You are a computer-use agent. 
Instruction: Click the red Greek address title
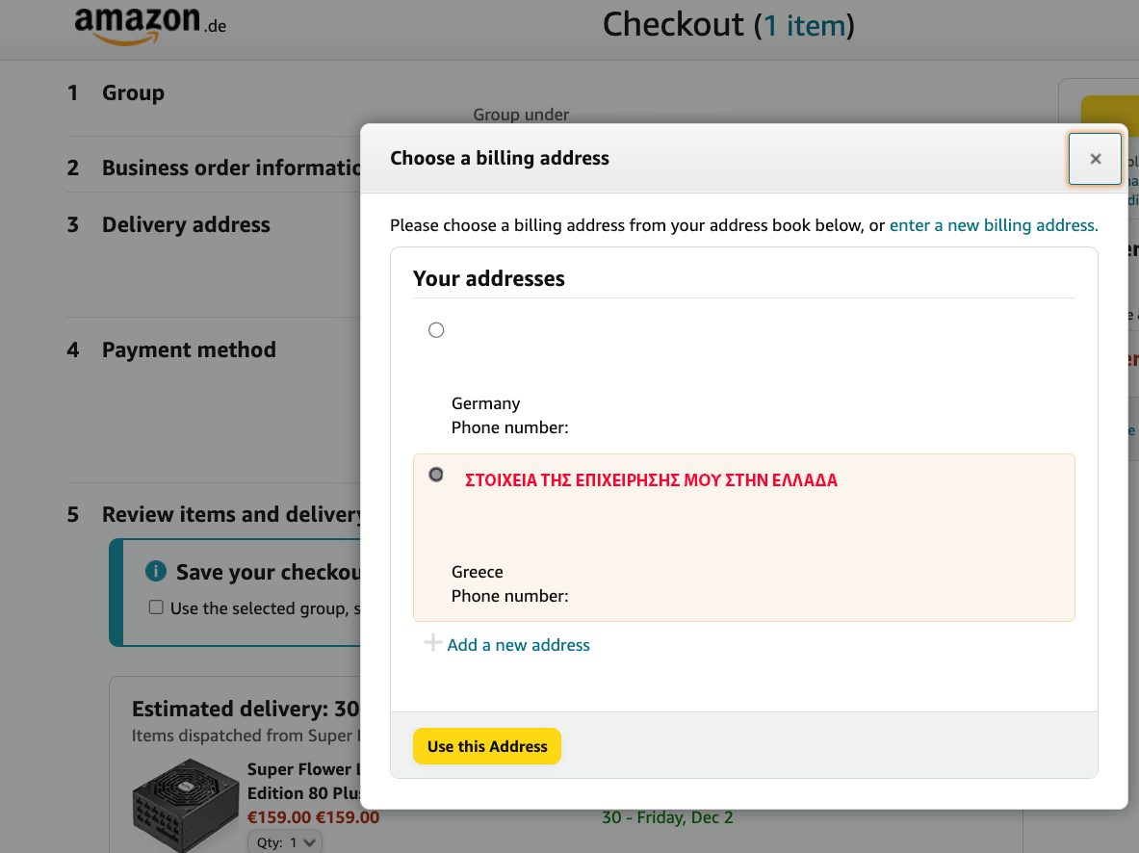tap(651, 480)
